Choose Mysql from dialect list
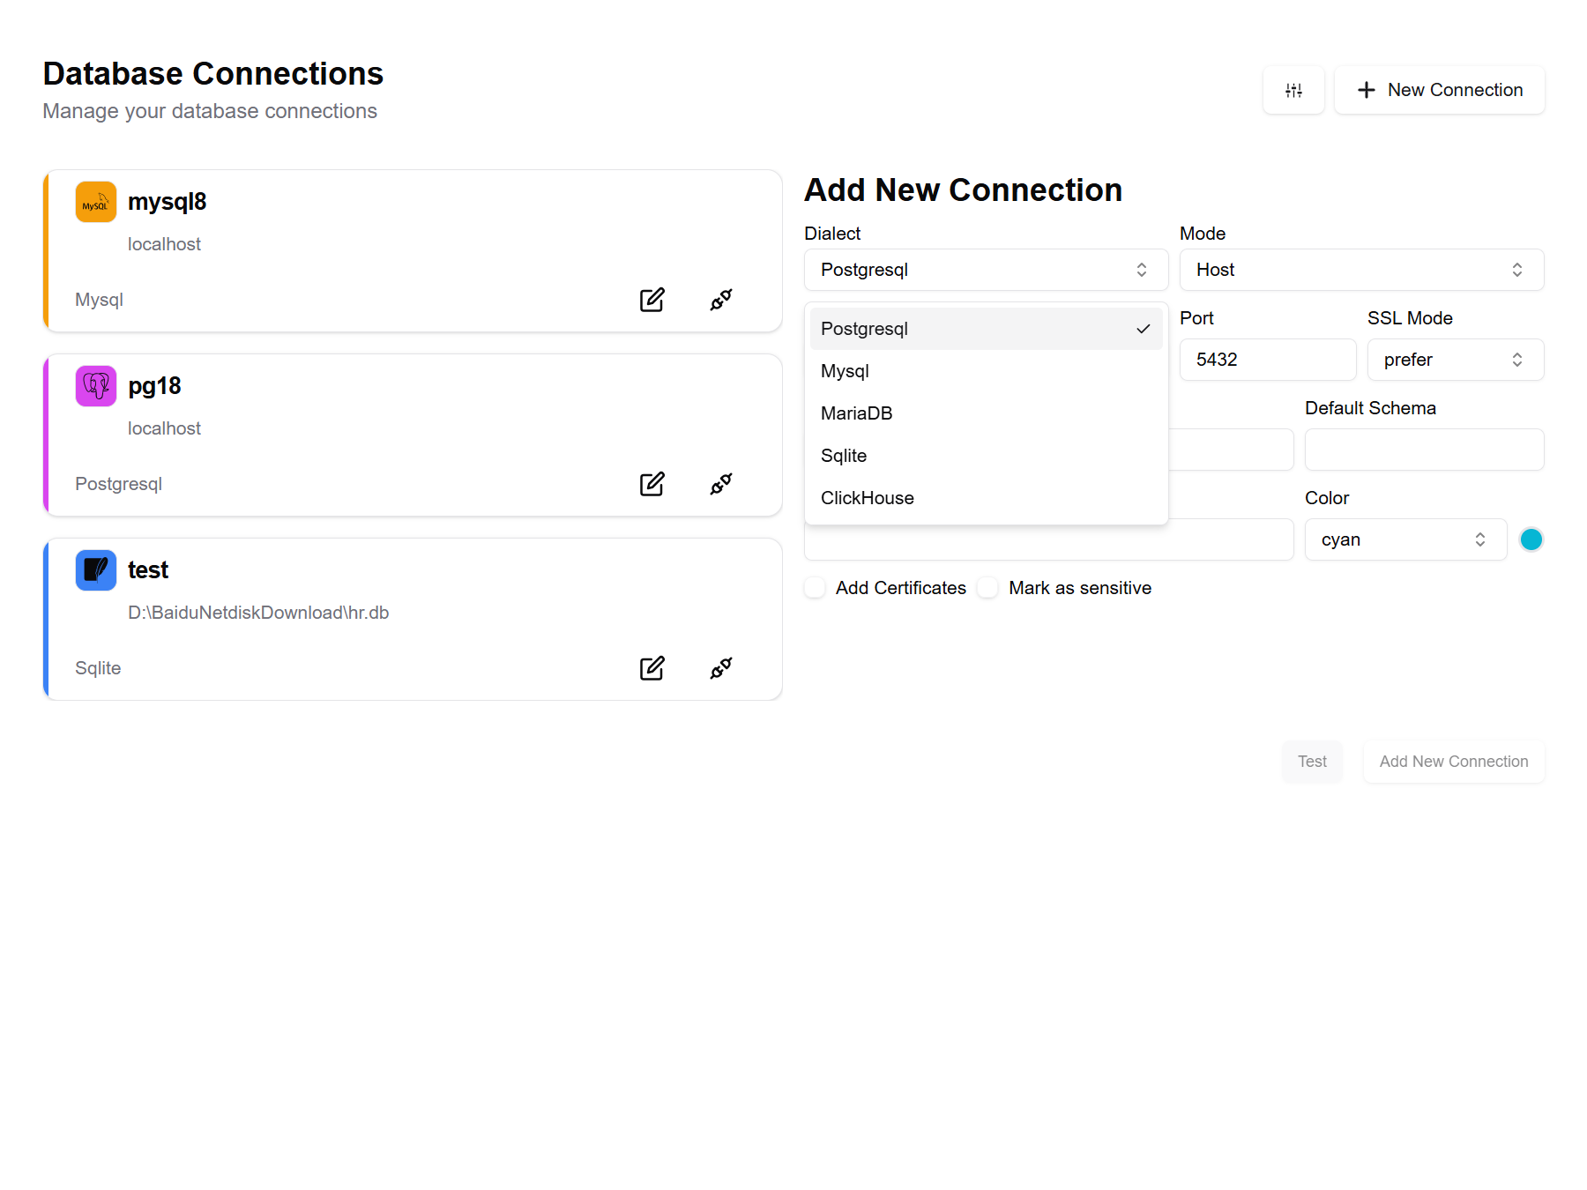Screen dimensions: 1587x1190 [845, 371]
